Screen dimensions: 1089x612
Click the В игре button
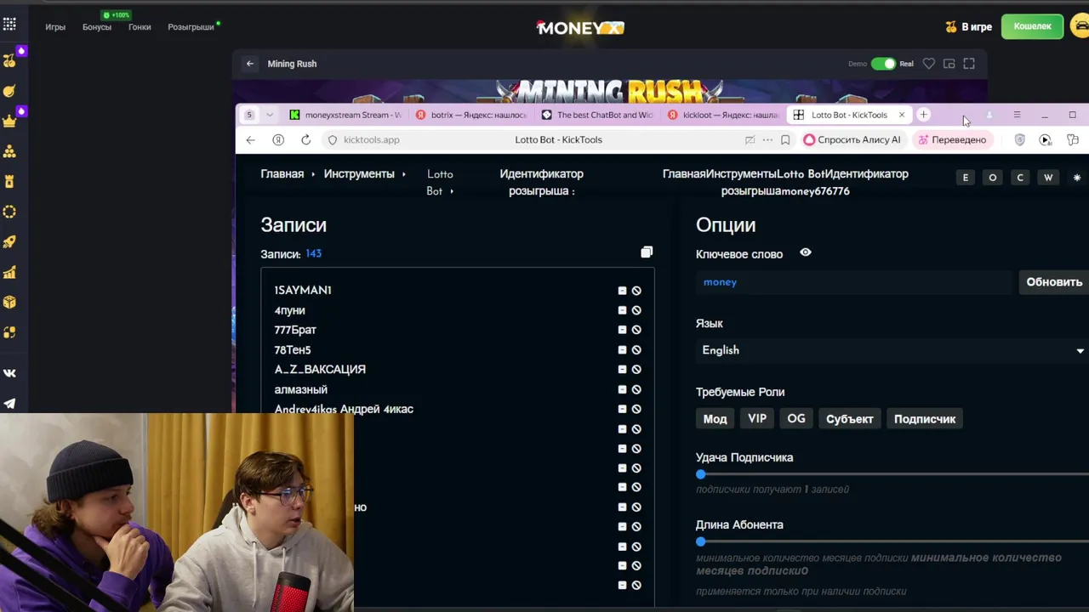click(x=969, y=27)
